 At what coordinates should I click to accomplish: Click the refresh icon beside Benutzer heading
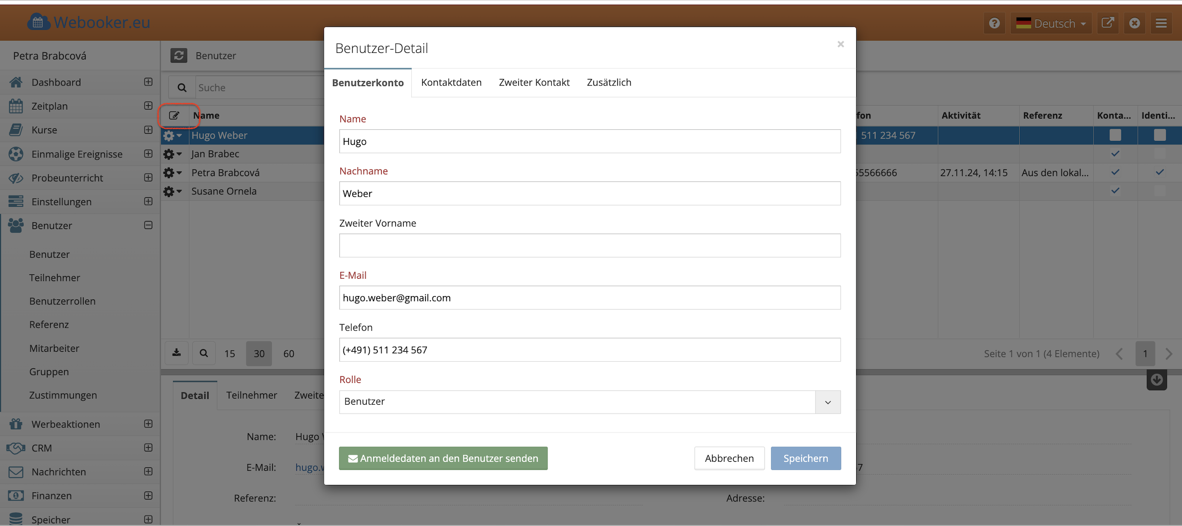pyautogui.click(x=179, y=56)
